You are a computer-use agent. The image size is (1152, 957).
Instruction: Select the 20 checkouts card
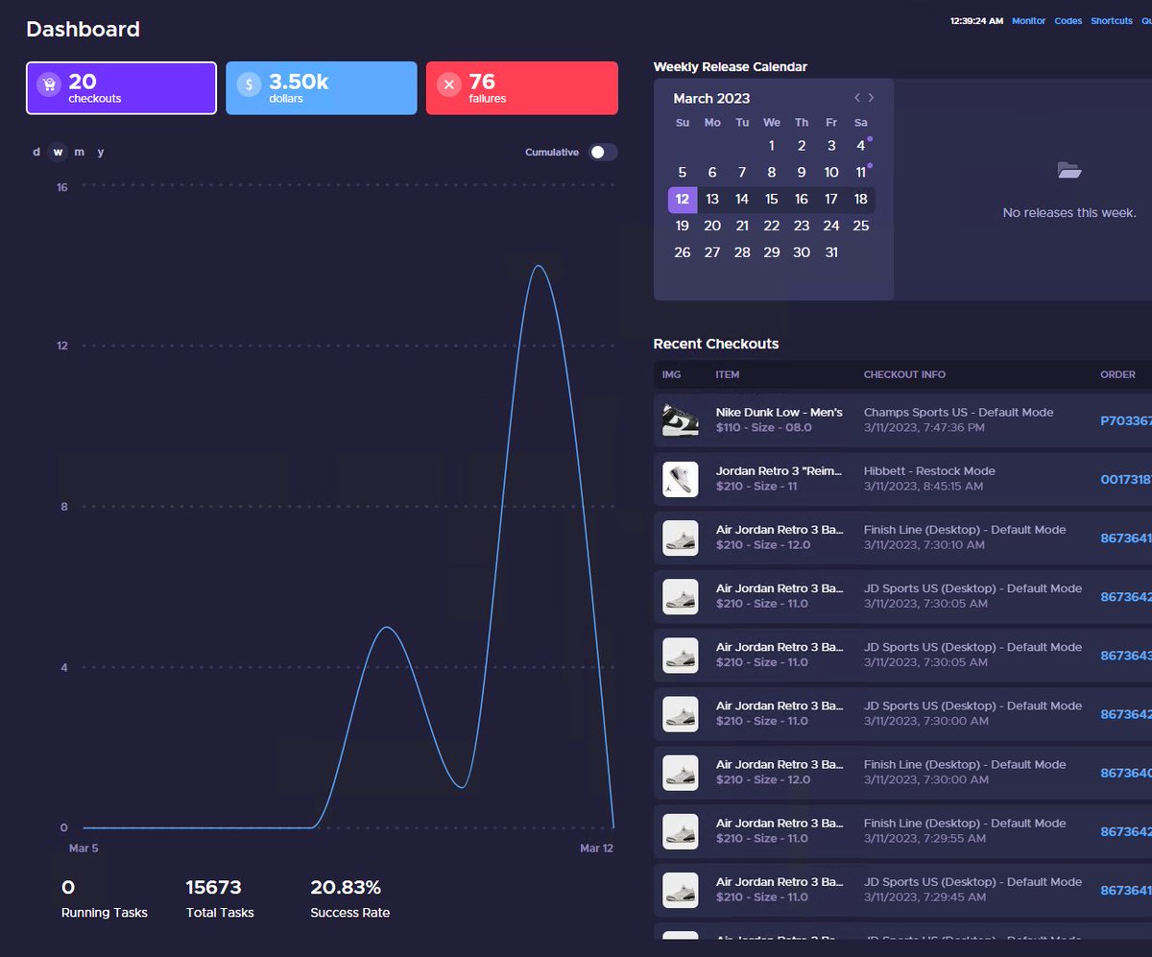click(121, 88)
